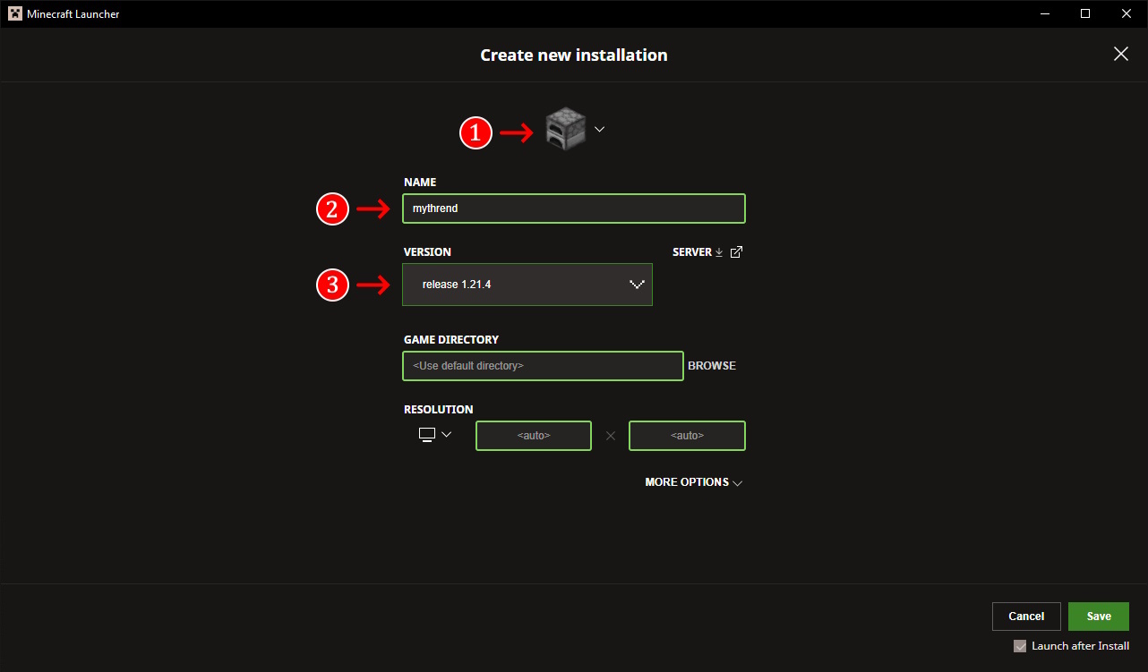Save the new installation
This screenshot has width=1148, height=672.
[1099, 617]
